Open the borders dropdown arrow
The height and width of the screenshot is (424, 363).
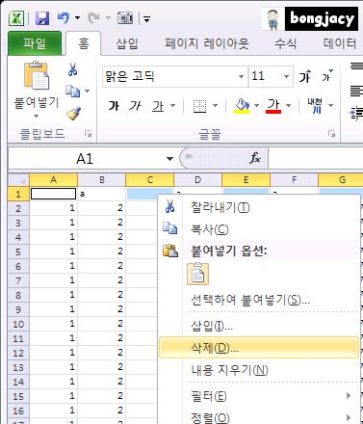click(215, 105)
